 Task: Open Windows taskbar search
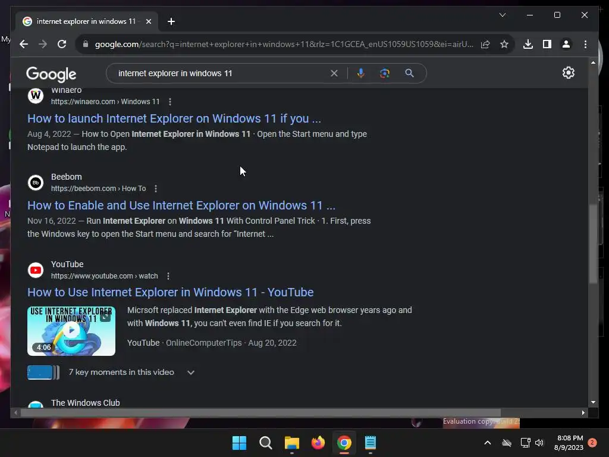(x=266, y=443)
